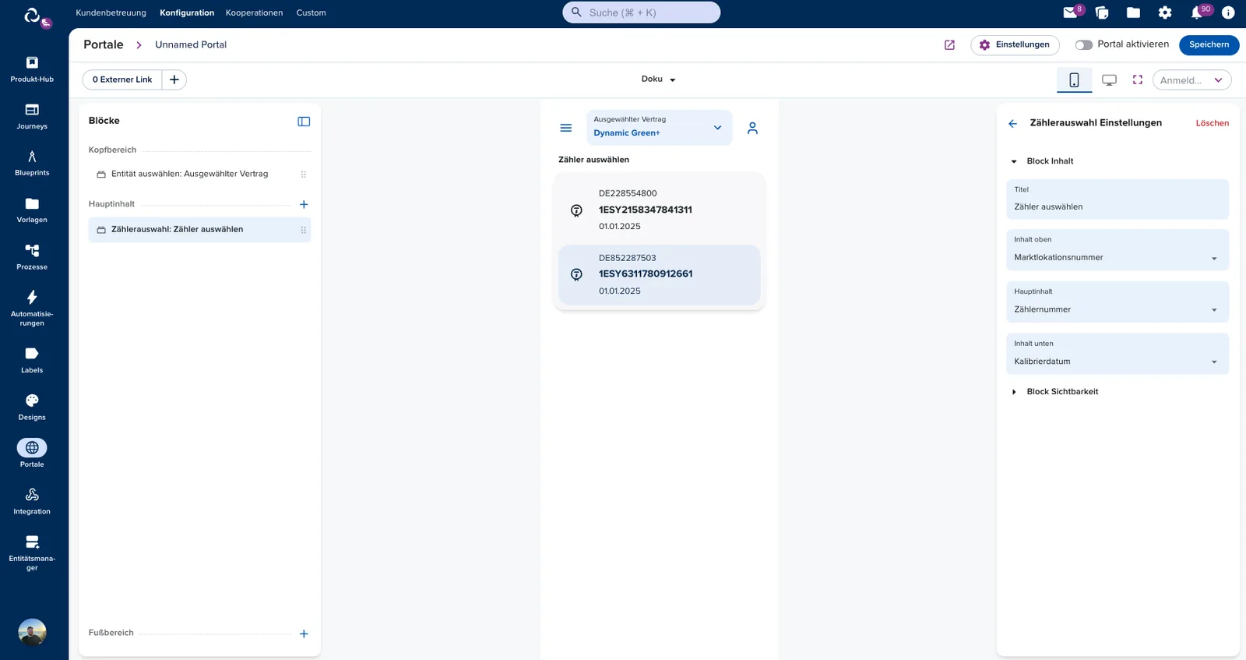Switch to desktop preview device

tap(1110, 79)
